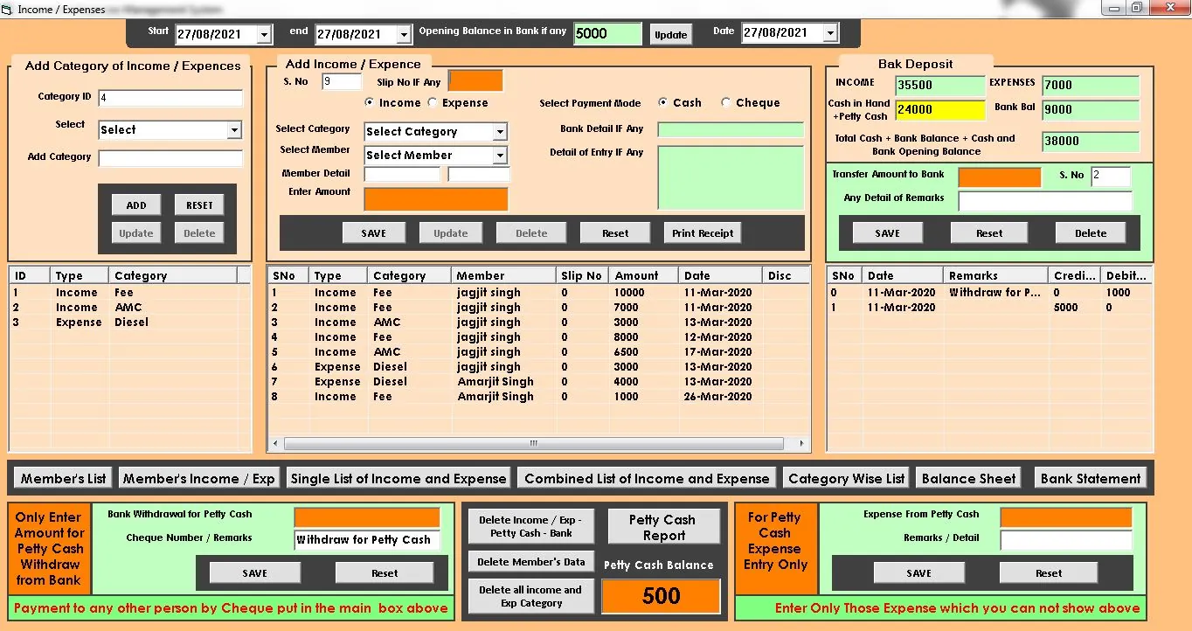Viewport: 1192px width, 631px height.
Task: Select the Income radio button
Action: [x=371, y=102]
